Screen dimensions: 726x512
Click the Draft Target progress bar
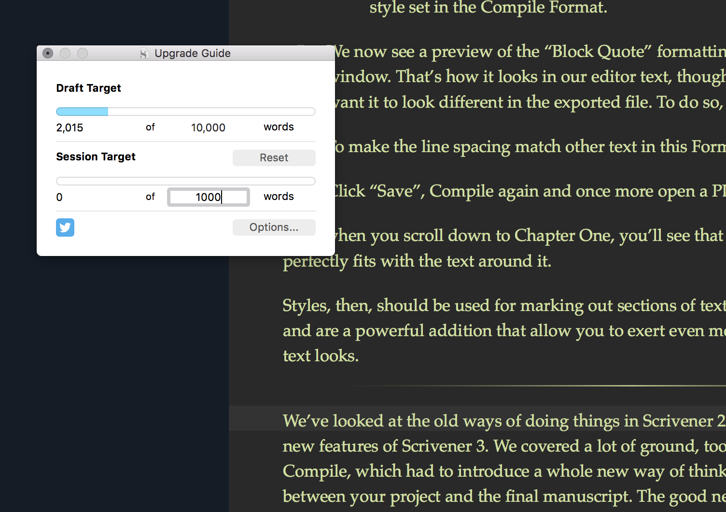tap(186, 112)
